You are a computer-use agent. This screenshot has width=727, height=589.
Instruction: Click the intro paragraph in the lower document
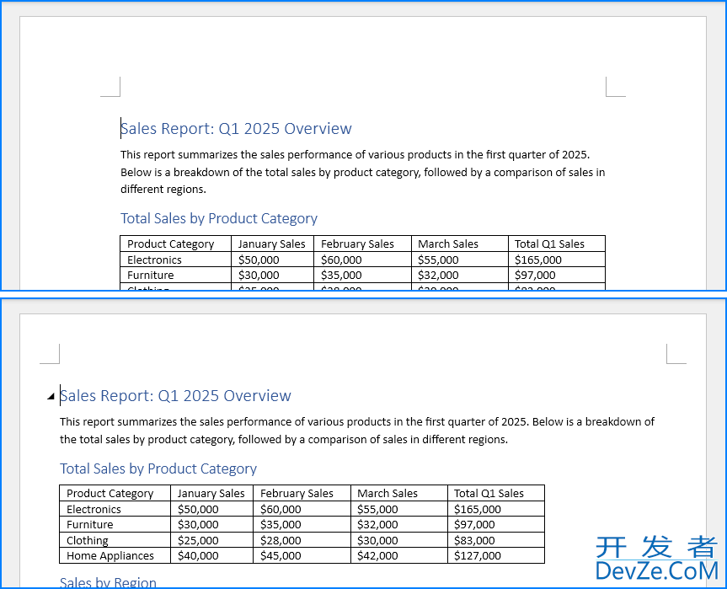coord(357,431)
